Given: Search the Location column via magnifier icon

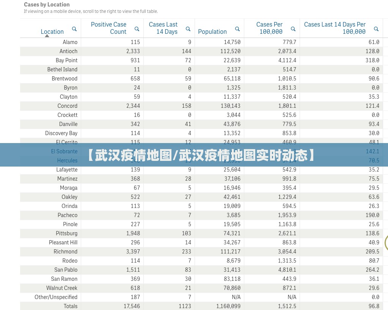Looking at the screenshot, I should coord(74,29).
